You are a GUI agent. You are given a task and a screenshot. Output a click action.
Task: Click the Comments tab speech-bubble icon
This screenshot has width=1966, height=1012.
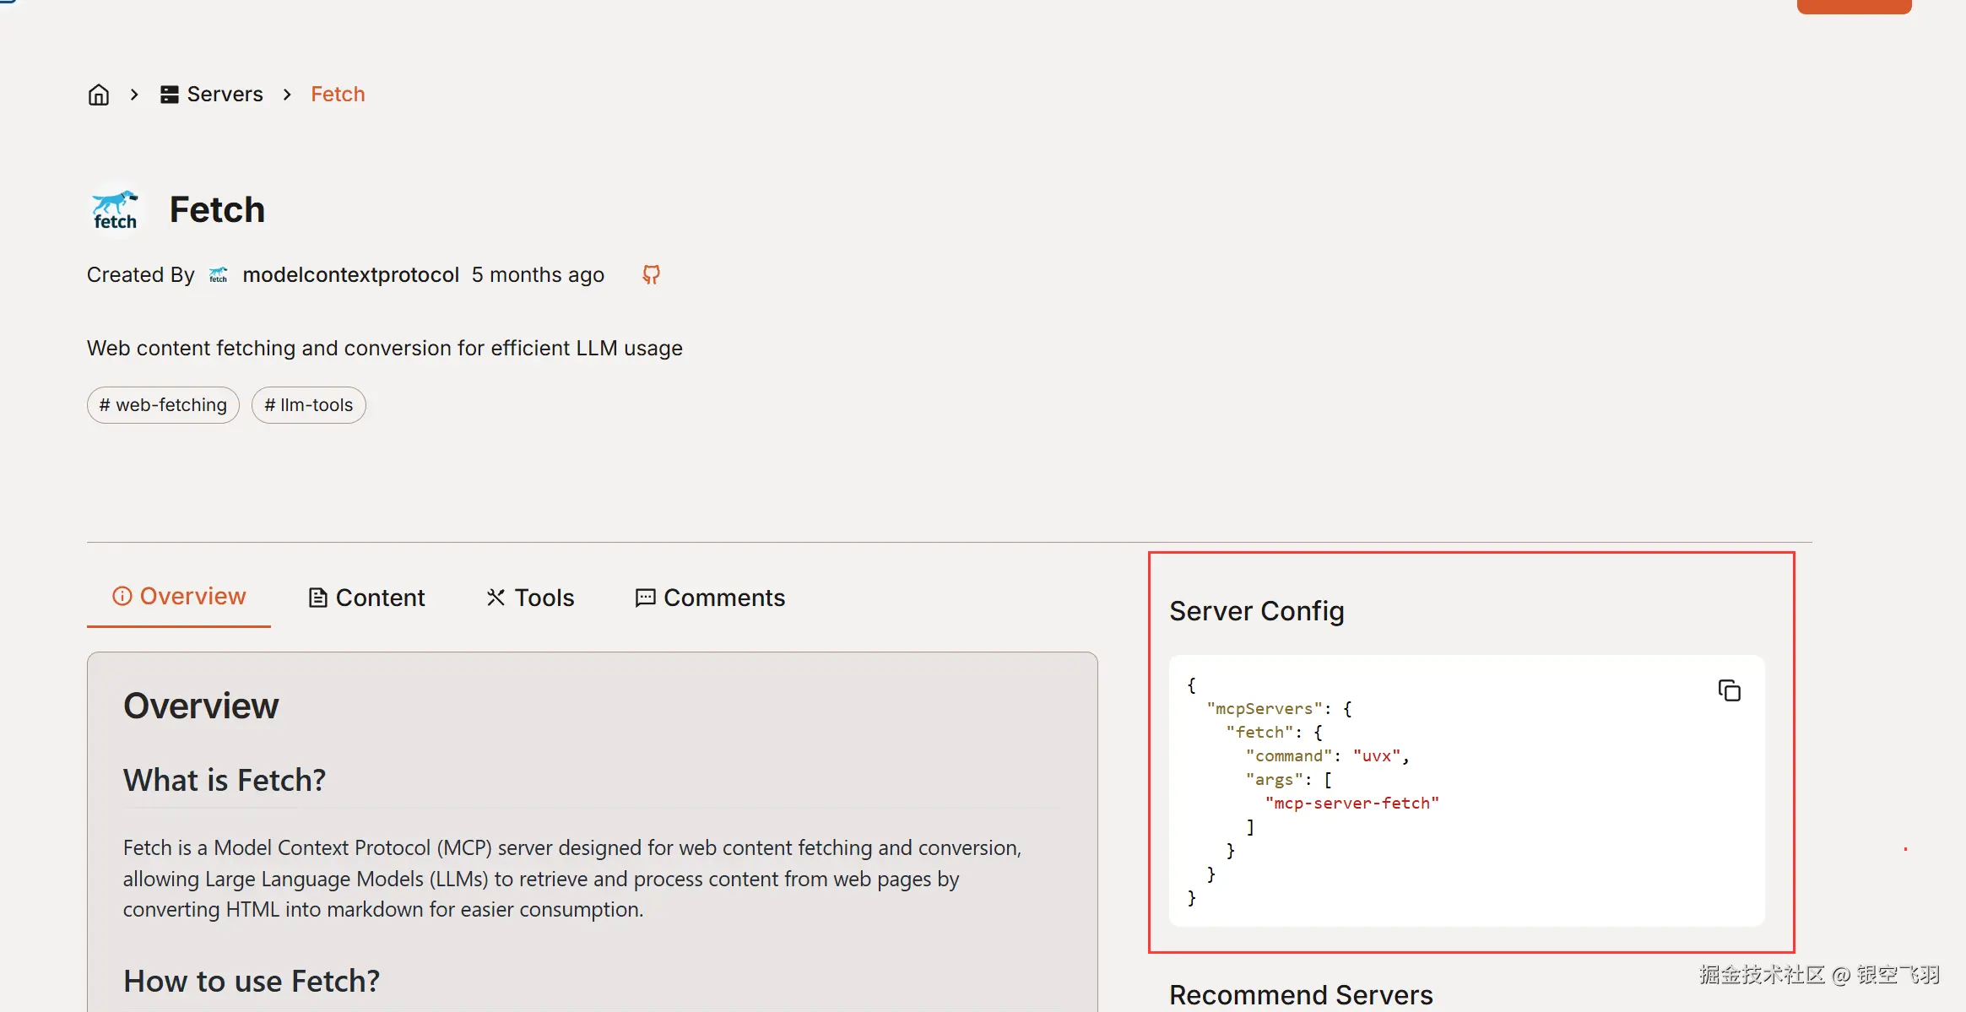point(645,598)
